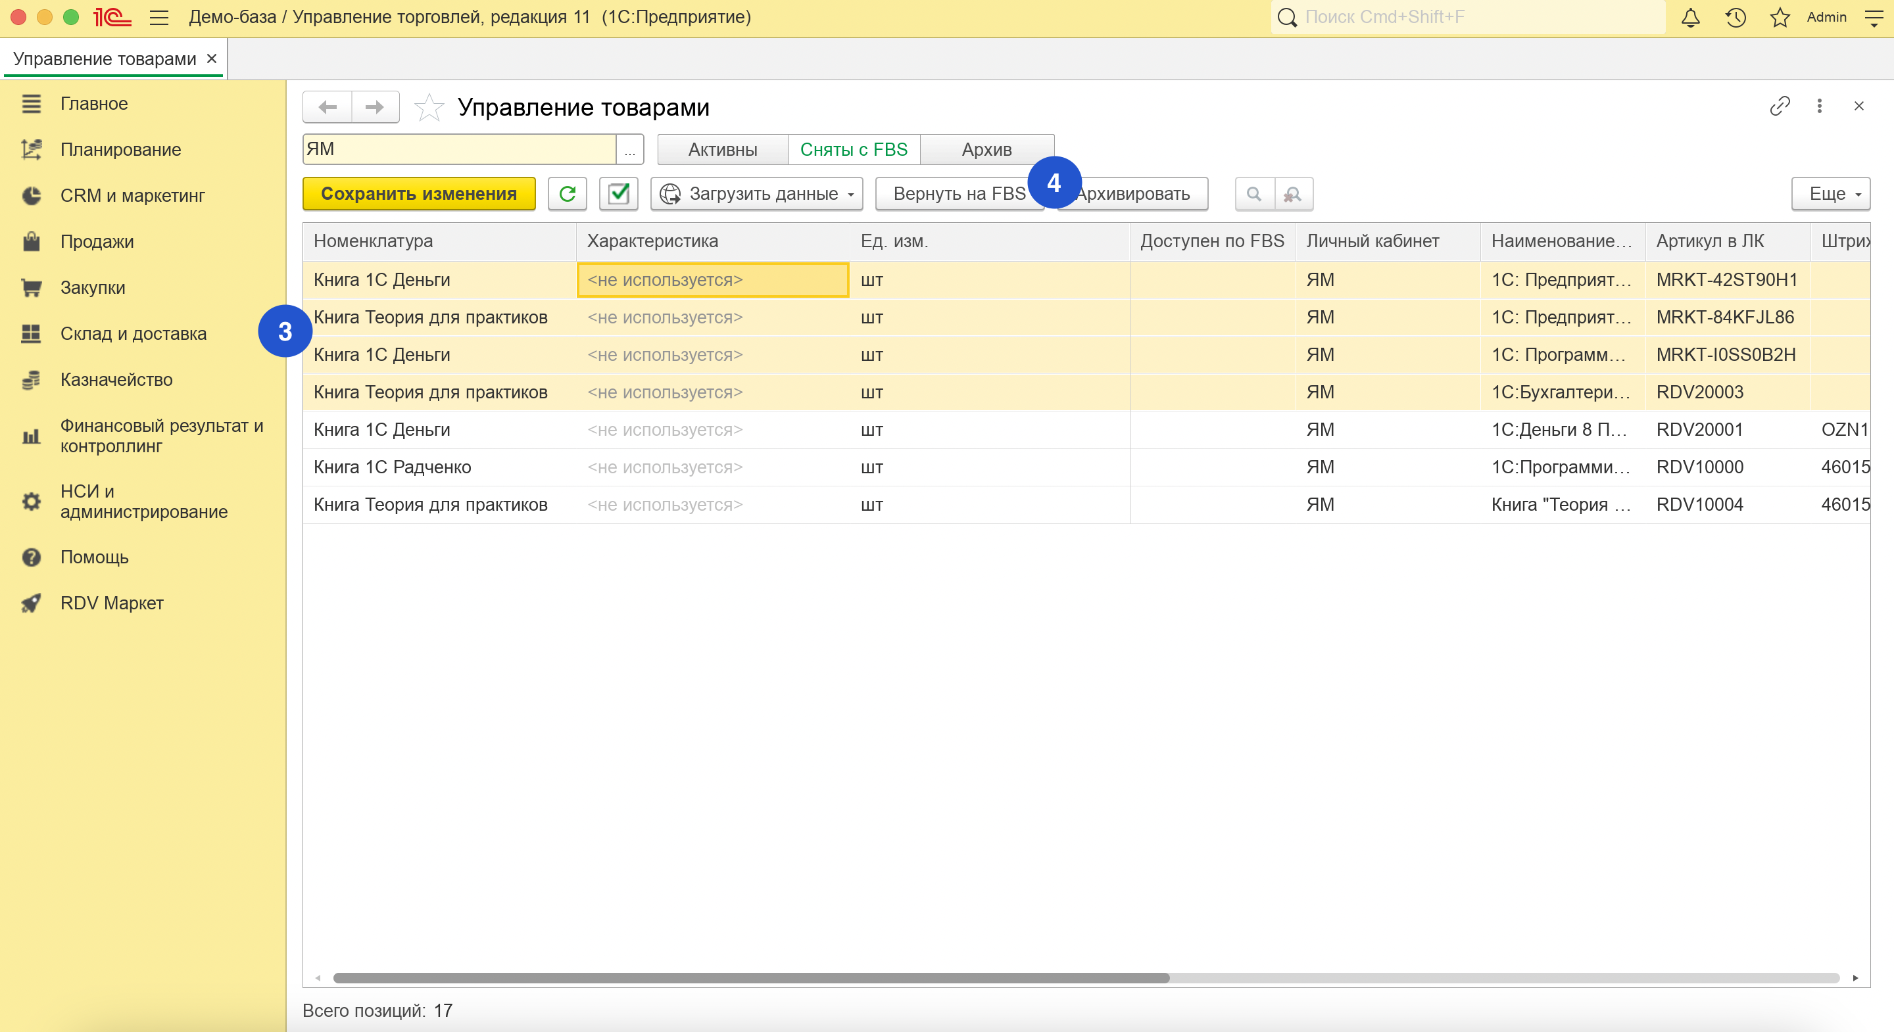Click the refresh list icon
This screenshot has height=1032, width=1894.
coord(567,194)
